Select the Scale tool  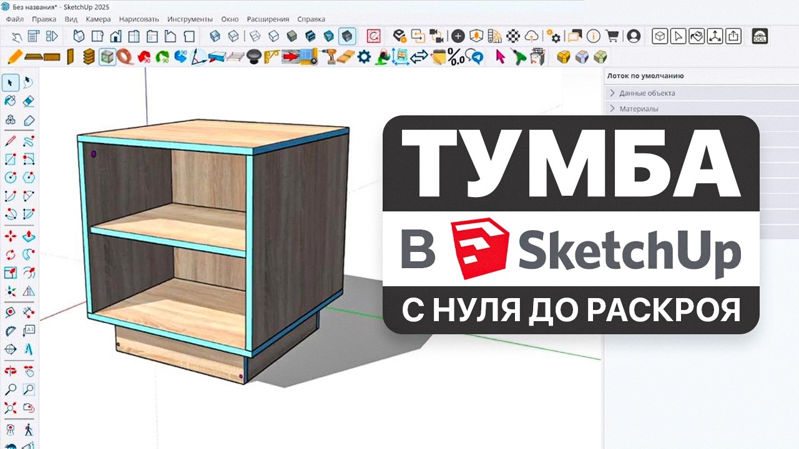click(11, 273)
